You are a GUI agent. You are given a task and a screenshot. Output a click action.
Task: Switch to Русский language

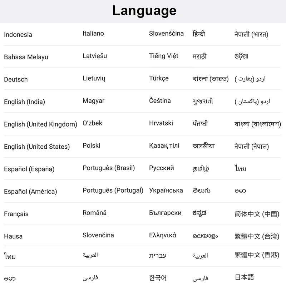tap(161, 168)
